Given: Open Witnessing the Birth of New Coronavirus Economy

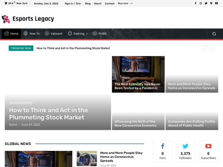Looking at the screenshot, I should point(136,124).
